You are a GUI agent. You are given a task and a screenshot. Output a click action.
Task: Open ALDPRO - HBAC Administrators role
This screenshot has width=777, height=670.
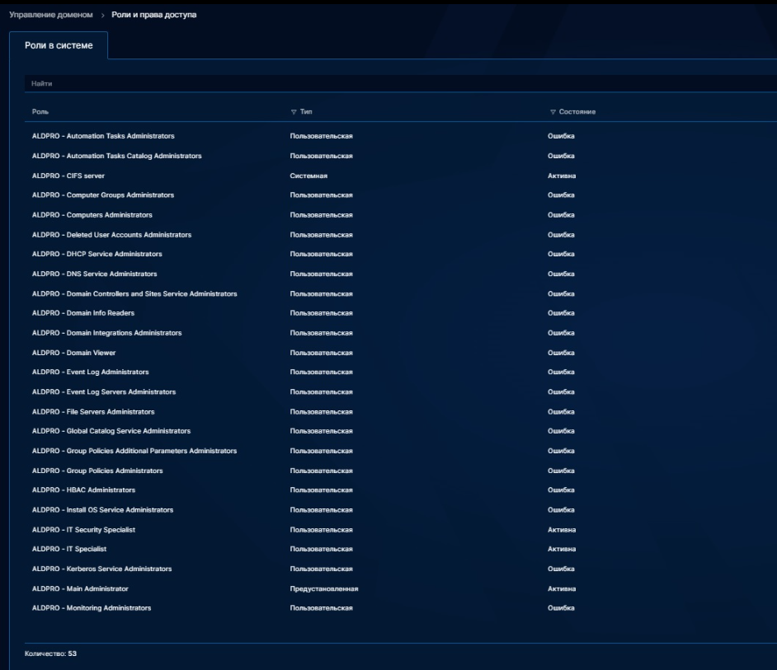coord(83,490)
